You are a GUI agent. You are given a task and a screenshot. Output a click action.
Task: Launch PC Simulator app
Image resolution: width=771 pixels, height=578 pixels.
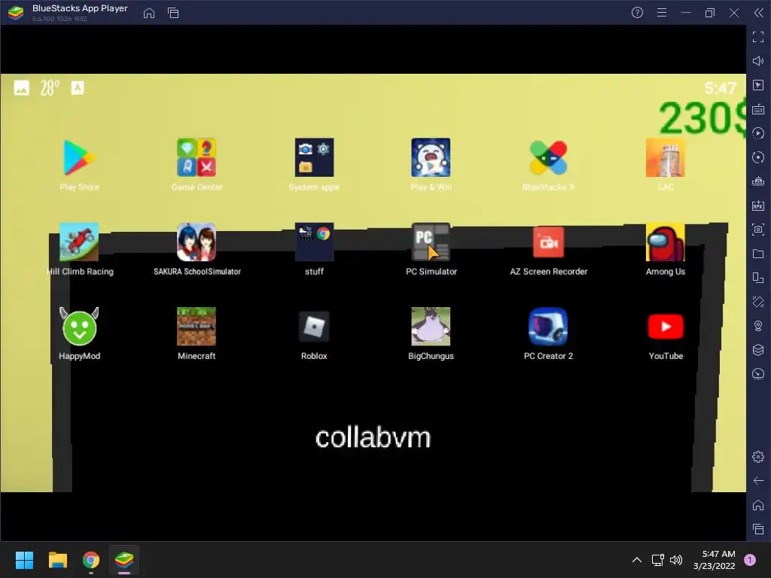(431, 242)
